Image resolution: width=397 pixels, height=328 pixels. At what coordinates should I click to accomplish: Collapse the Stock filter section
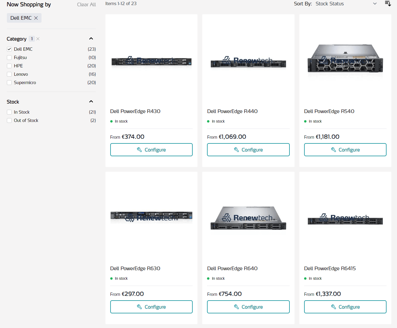click(91, 101)
